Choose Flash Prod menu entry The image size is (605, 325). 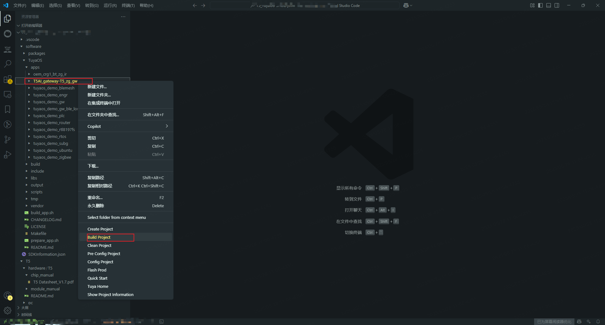[x=125, y=270]
